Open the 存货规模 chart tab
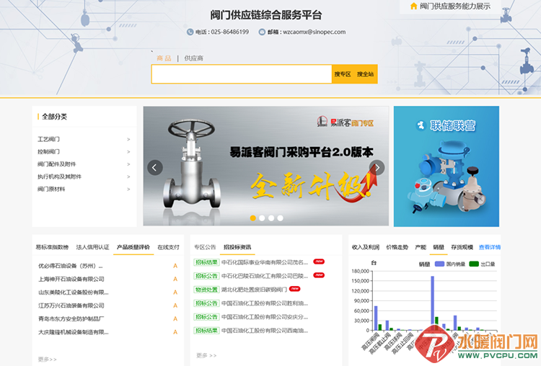 coord(462,247)
